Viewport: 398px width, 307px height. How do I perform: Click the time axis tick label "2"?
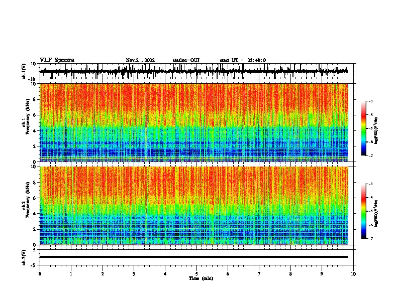(x=103, y=274)
